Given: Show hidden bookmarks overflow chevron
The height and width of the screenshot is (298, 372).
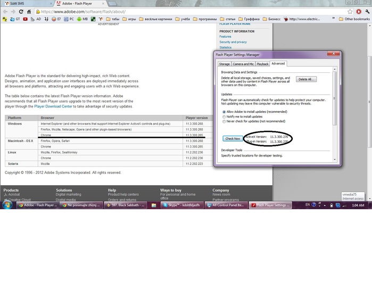Looking at the screenshot, I should coord(333,19).
